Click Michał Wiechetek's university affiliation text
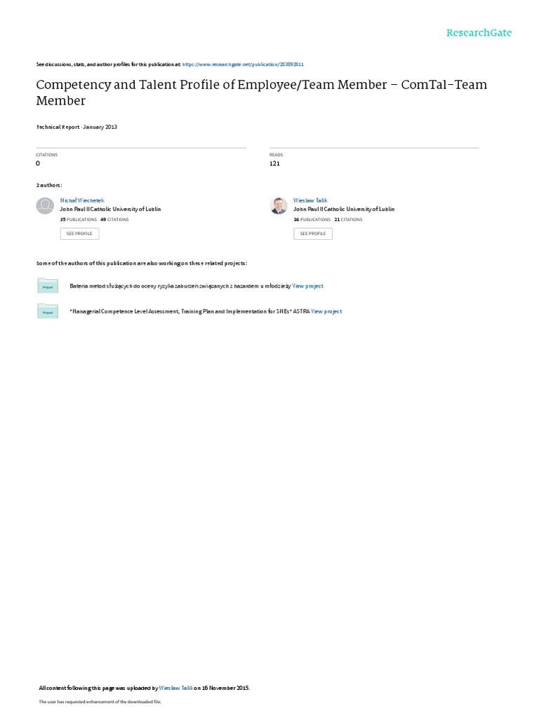539x718 pixels. click(110, 209)
